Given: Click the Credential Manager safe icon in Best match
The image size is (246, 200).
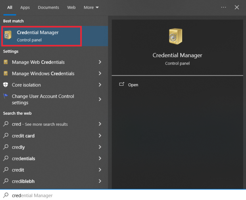Looking at the screenshot, I should (8, 36).
